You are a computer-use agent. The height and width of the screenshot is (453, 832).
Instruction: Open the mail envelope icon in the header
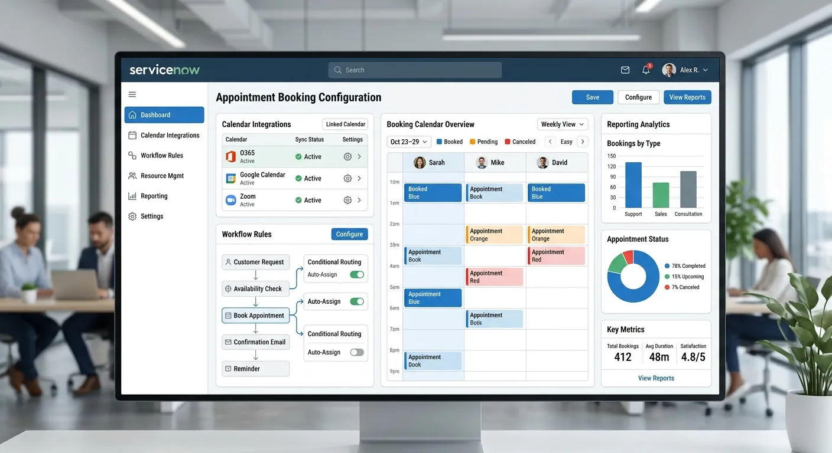click(x=625, y=70)
